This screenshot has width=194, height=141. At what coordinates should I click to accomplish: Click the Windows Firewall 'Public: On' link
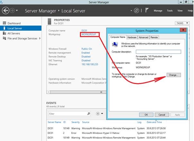click(87, 49)
